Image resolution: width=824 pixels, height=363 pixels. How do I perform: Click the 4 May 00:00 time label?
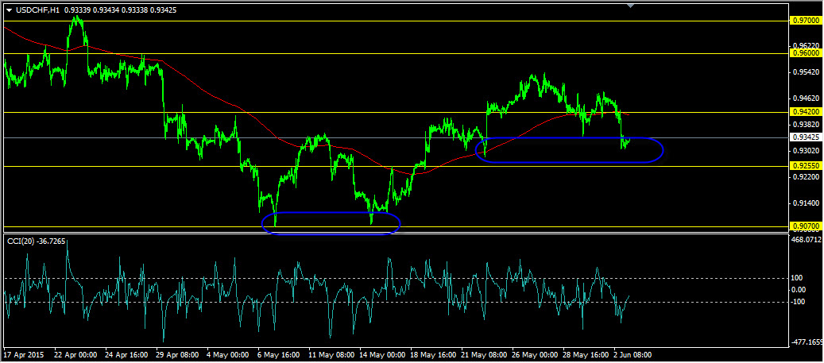pos(229,354)
